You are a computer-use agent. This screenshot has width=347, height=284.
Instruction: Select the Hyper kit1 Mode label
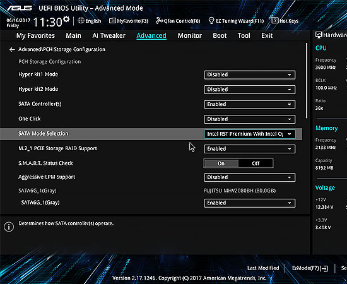(x=38, y=74)
